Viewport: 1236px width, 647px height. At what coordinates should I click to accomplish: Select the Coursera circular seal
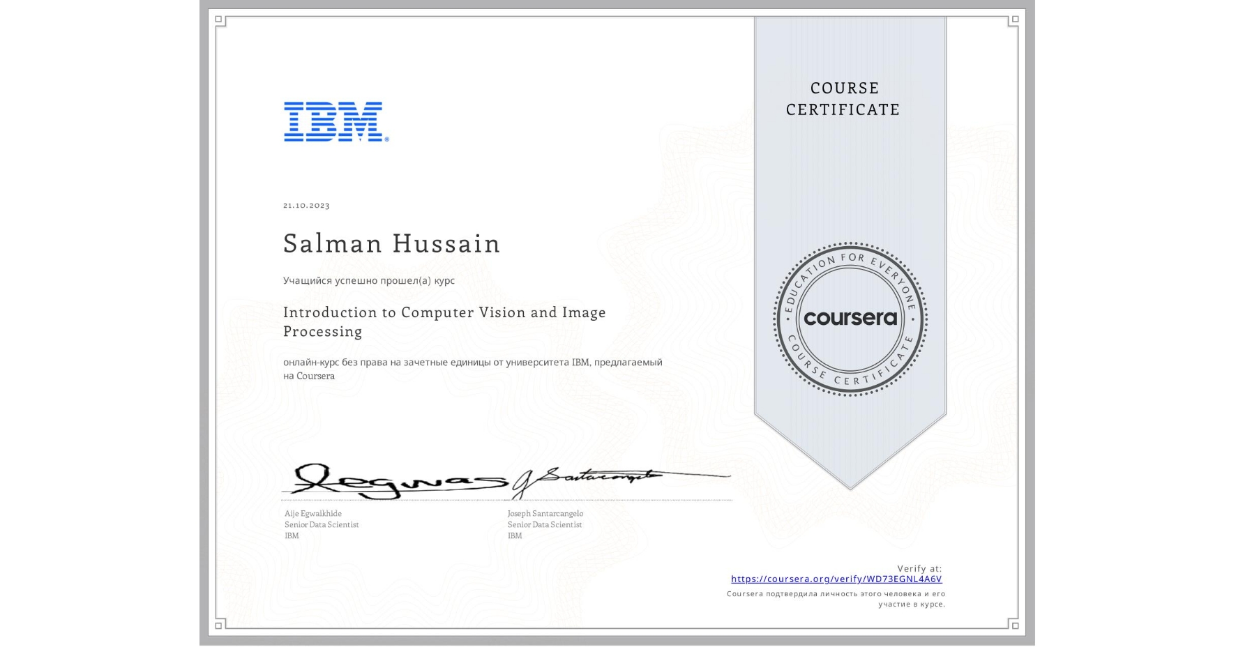[850, 320]
